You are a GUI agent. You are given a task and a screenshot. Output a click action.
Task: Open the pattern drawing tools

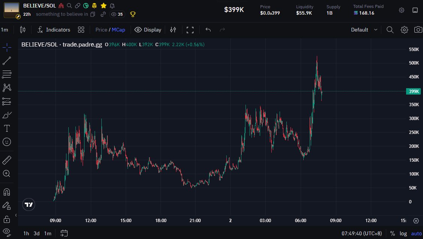[x=7, y=87]
